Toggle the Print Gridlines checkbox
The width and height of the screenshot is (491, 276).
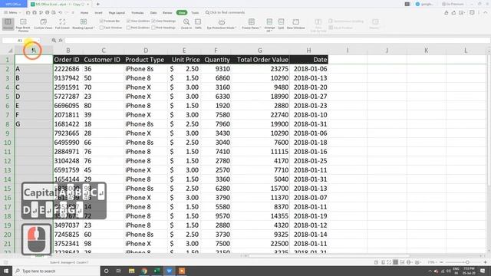coord(128,28)
